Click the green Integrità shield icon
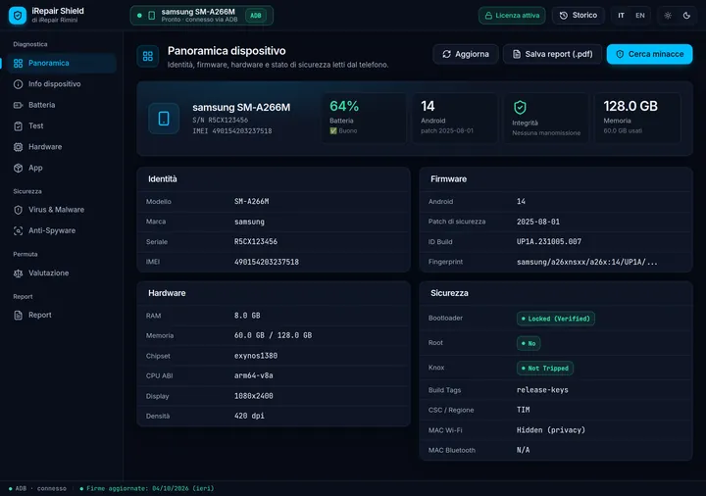The height and width of the screenshot is (496, 706). (520, 107)
